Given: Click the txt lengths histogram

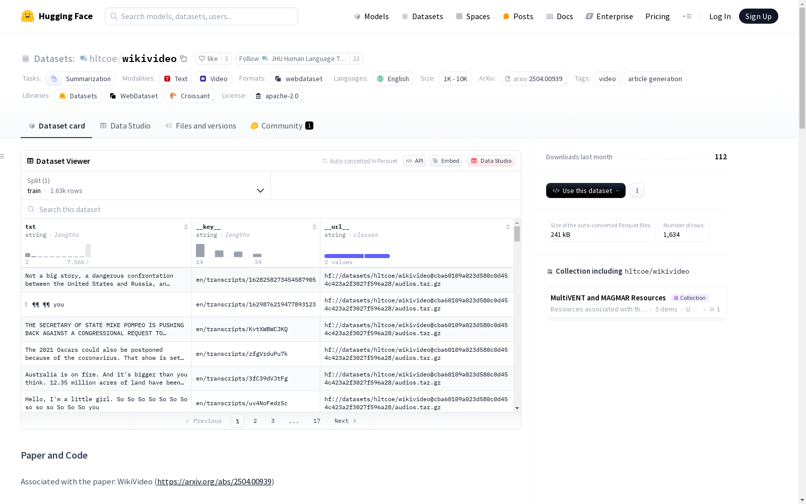Looking at the screenshot, I should [58, 250].
